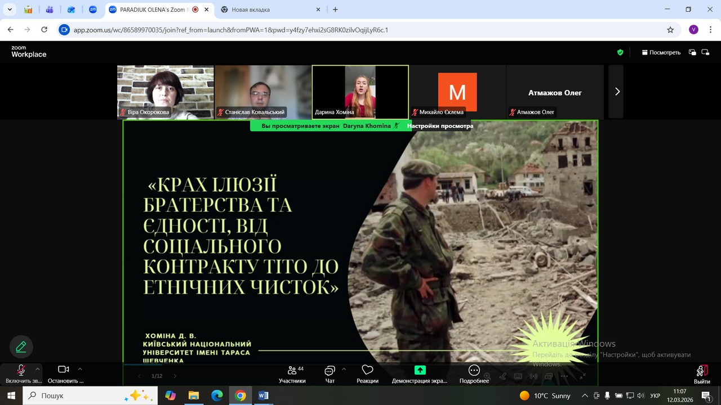Click the Leave meeting icon
This screenshot has width=721, height=405.
701,371
